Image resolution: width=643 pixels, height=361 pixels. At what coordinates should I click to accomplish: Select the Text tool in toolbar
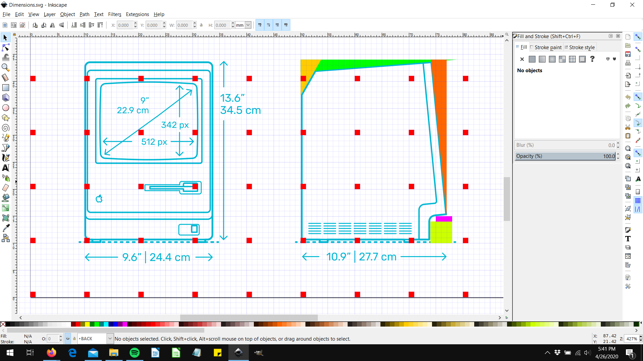[x=6, y=168]
